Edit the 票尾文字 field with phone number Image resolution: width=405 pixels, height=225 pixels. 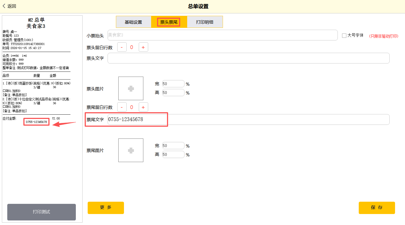point(248,119)
